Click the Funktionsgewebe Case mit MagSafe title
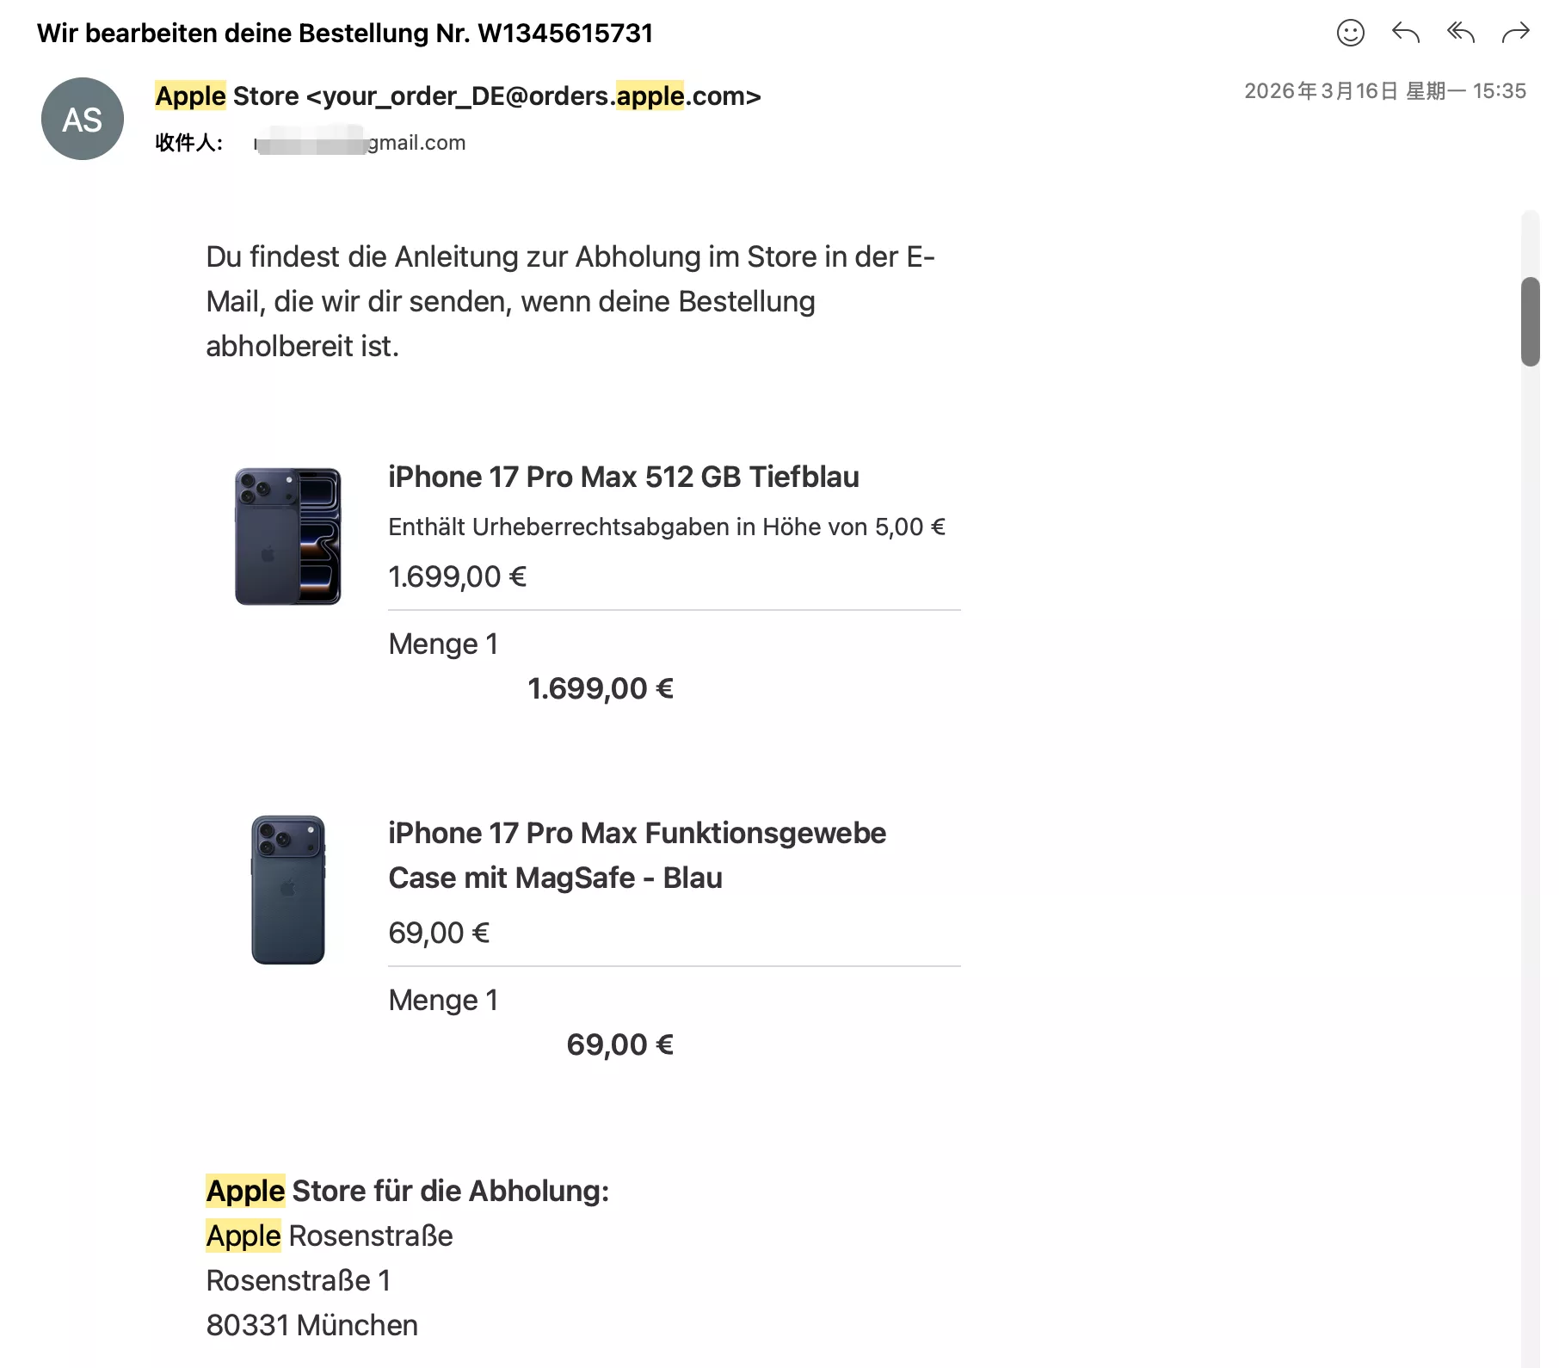Viewport: 1559px width, 1368px height. pyautogui.click(x=637, y=855)
